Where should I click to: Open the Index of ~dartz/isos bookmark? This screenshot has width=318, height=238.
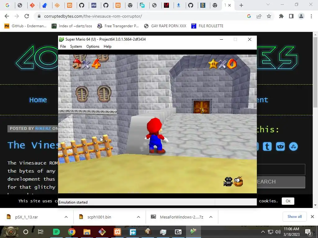[72, 26]
